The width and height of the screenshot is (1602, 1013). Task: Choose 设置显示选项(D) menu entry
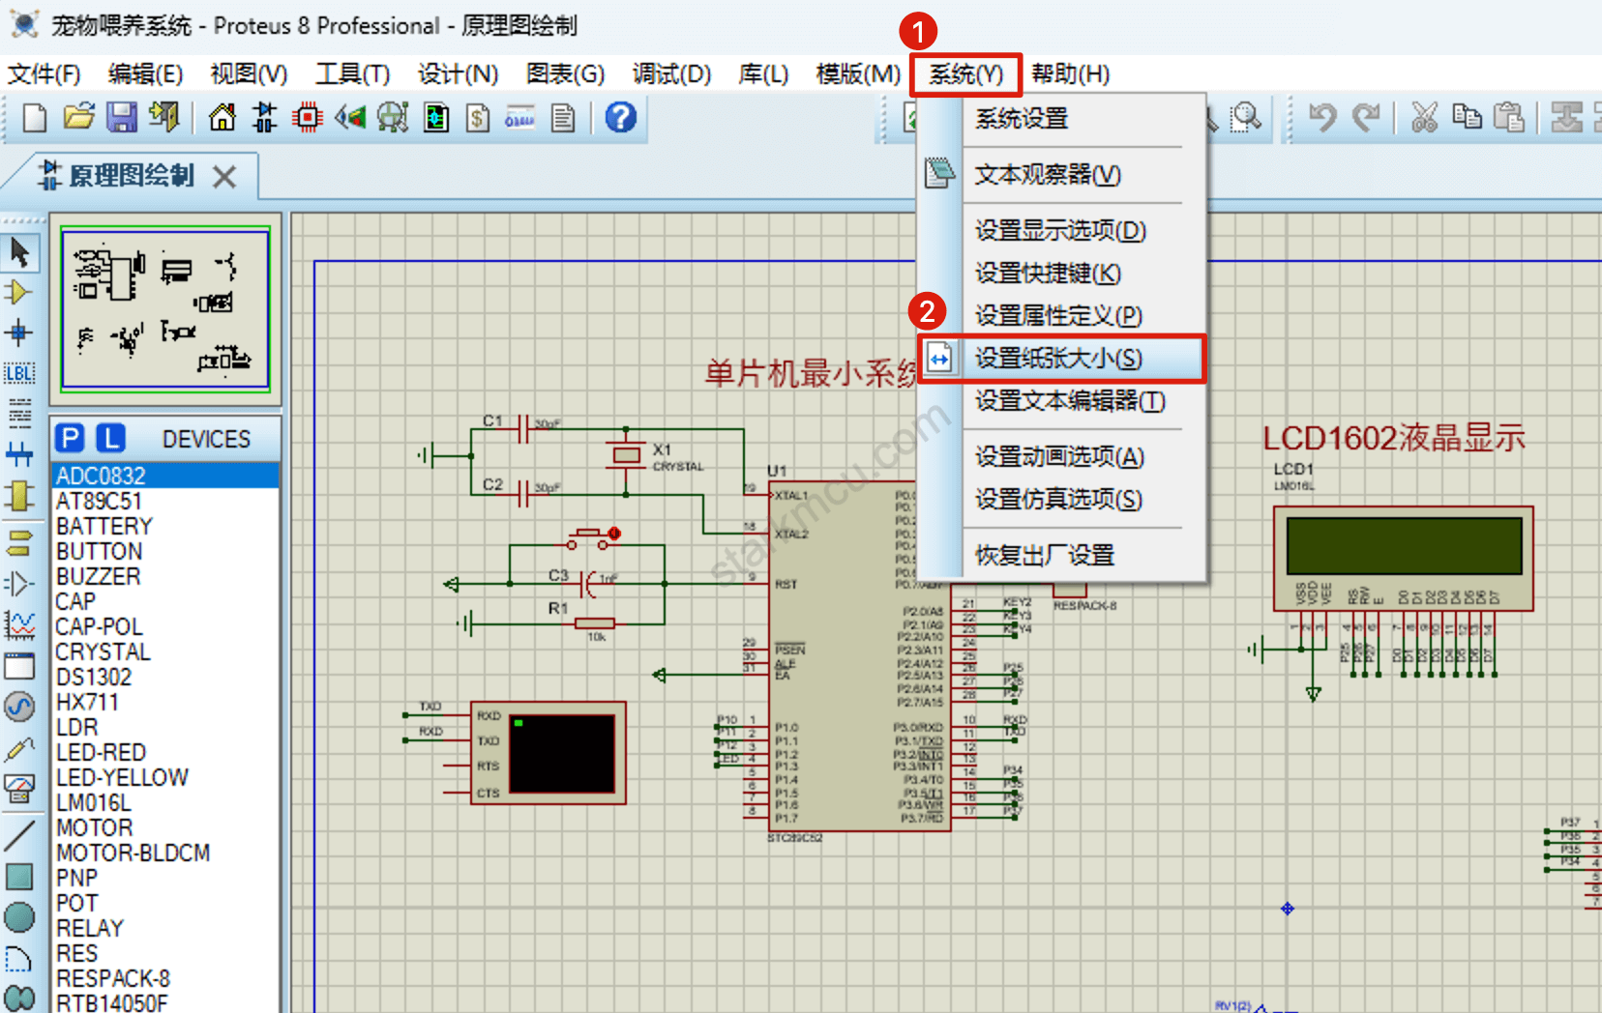point(1060,231)
